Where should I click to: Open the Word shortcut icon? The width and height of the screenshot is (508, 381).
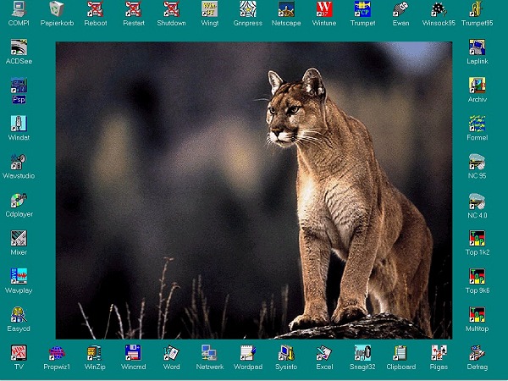[x=171, y=353]
